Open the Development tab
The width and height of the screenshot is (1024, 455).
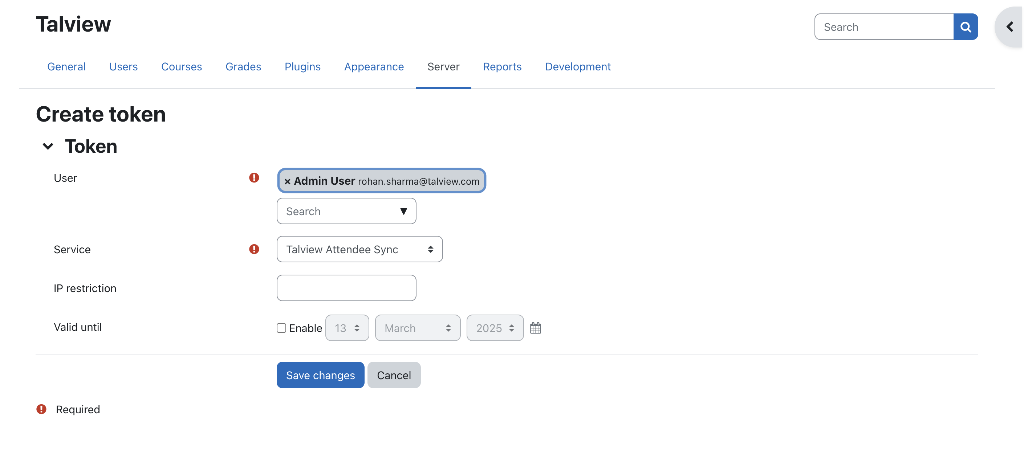point(577,66)
